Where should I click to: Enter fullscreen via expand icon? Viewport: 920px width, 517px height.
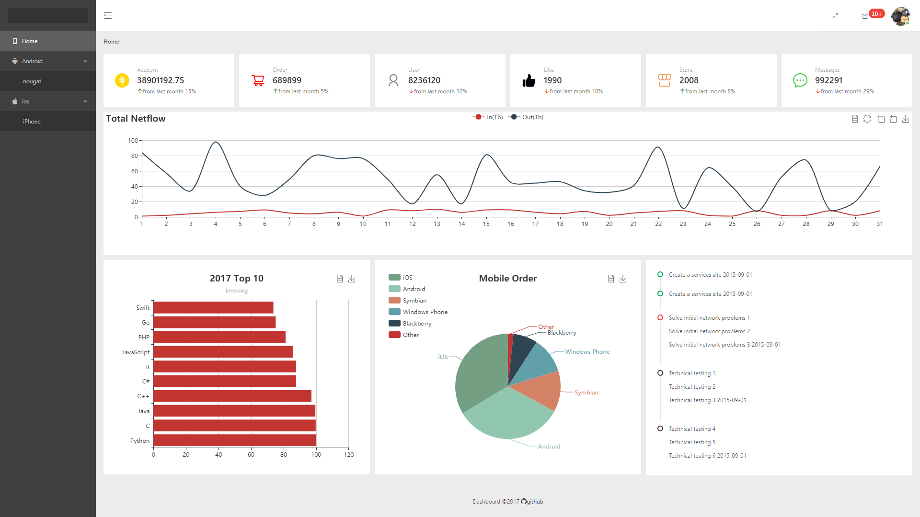click(x=835, y=16)
